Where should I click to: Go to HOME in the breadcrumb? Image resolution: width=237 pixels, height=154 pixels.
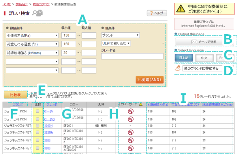[6, 4]
